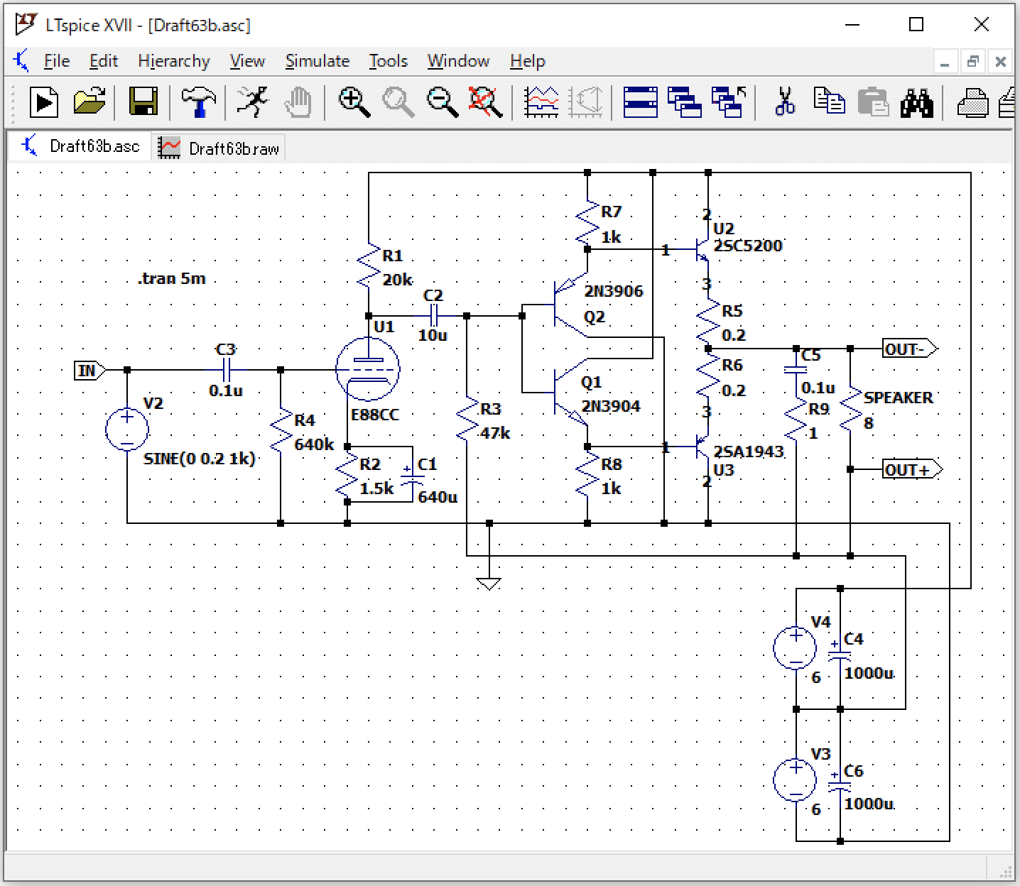Click the "1000u" value of C4

point(869,673)
